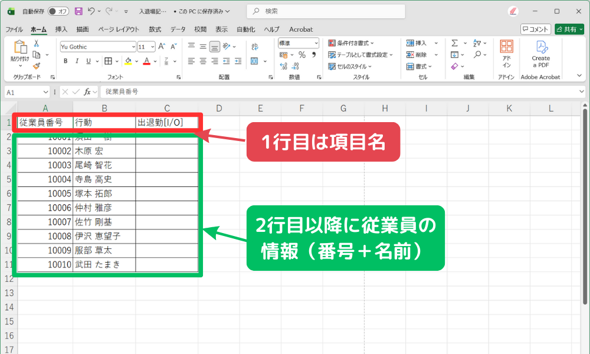
Task: Open the コメント (Comments) pane
Action: (x=535, y=28)
